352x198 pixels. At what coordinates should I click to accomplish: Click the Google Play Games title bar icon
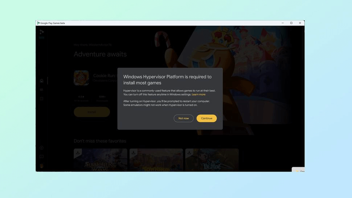[38, 23]
